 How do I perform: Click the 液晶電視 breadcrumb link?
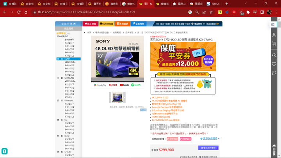click(x=117, y=33)
